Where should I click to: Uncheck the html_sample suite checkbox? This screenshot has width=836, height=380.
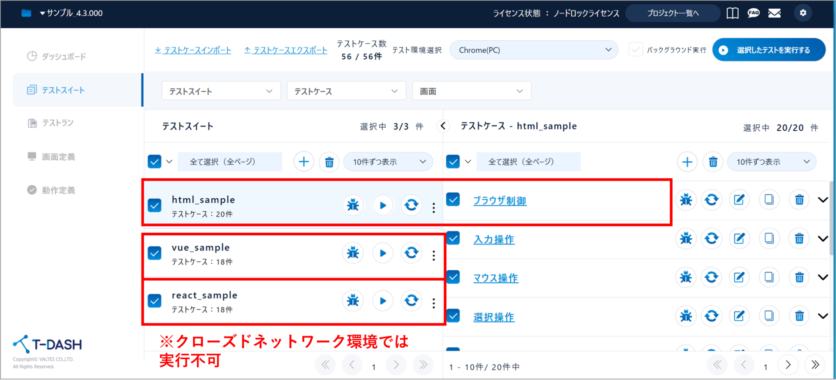(155, 205)
